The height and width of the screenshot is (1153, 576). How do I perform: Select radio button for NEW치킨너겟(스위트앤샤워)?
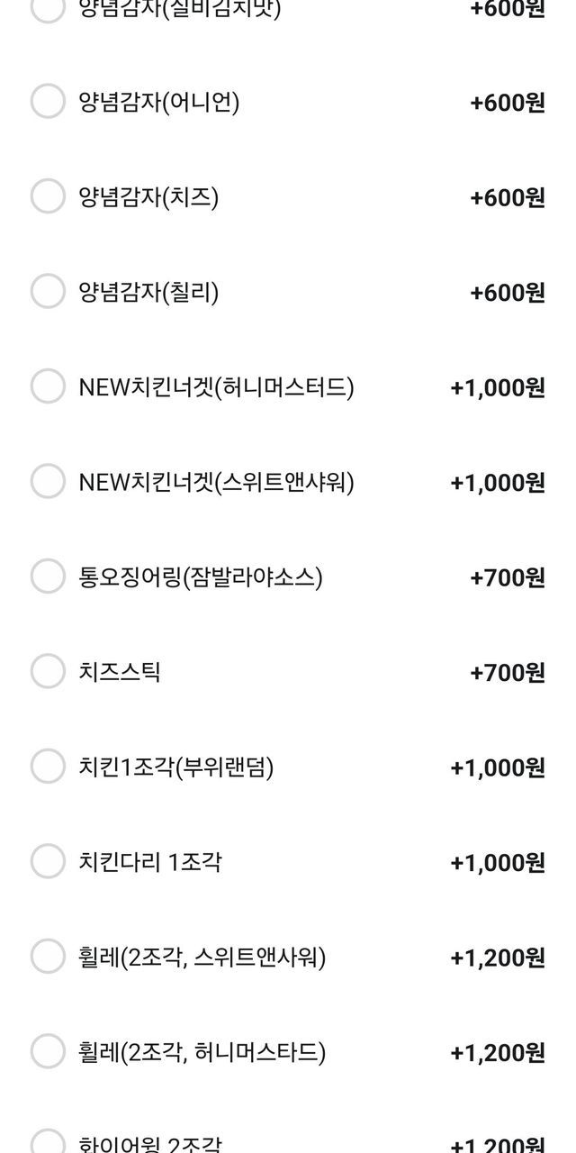click(48, 482)
